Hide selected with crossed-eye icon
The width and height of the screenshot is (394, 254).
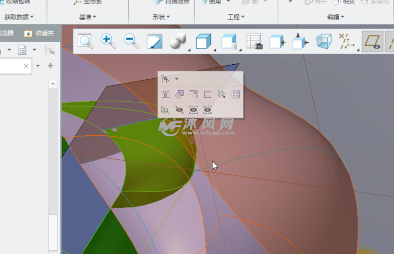click(179, 110)
